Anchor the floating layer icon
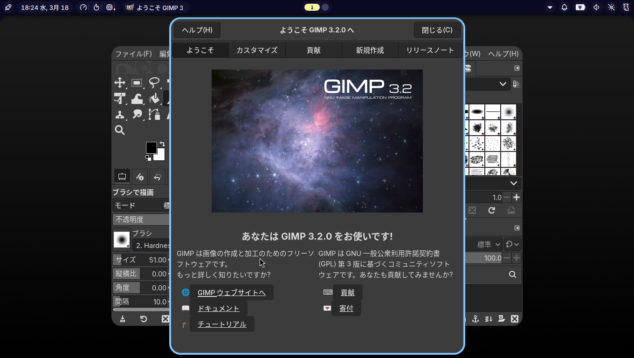Screen dimensions: 634x358 click(475, 319)
